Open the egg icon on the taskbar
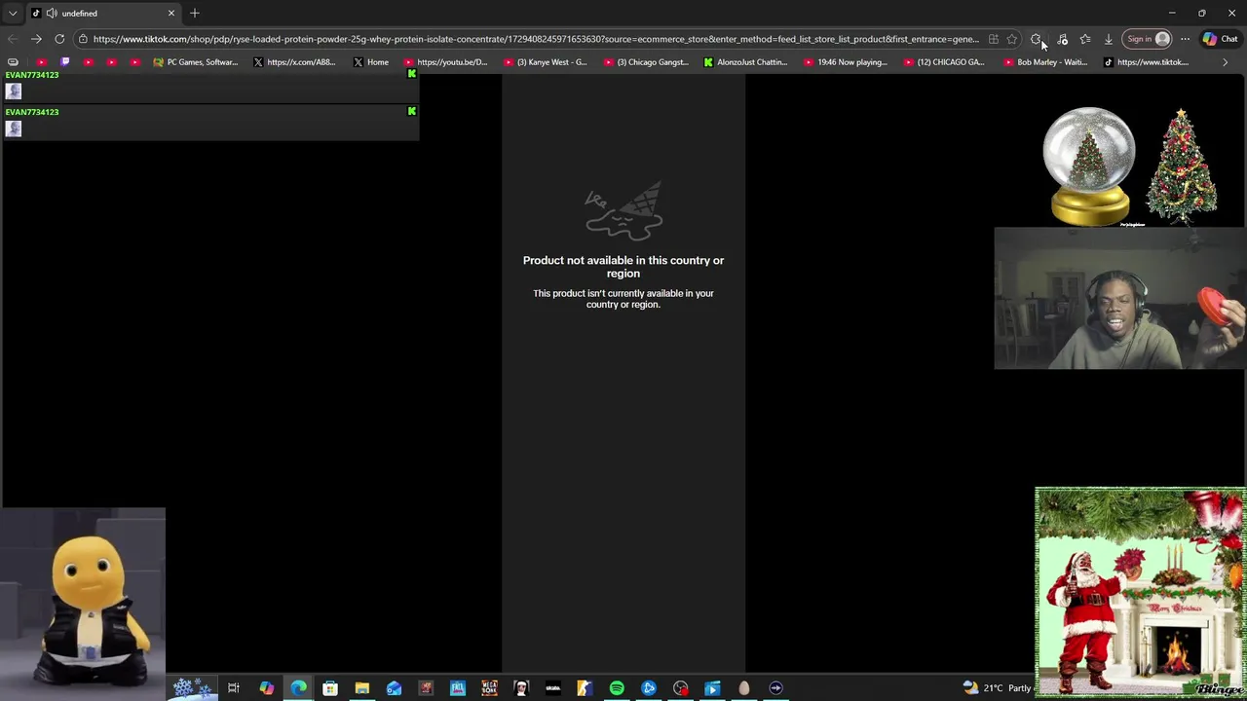This screenshot has height=701, width=1247. pyautogui.click(x=744, y=688)
